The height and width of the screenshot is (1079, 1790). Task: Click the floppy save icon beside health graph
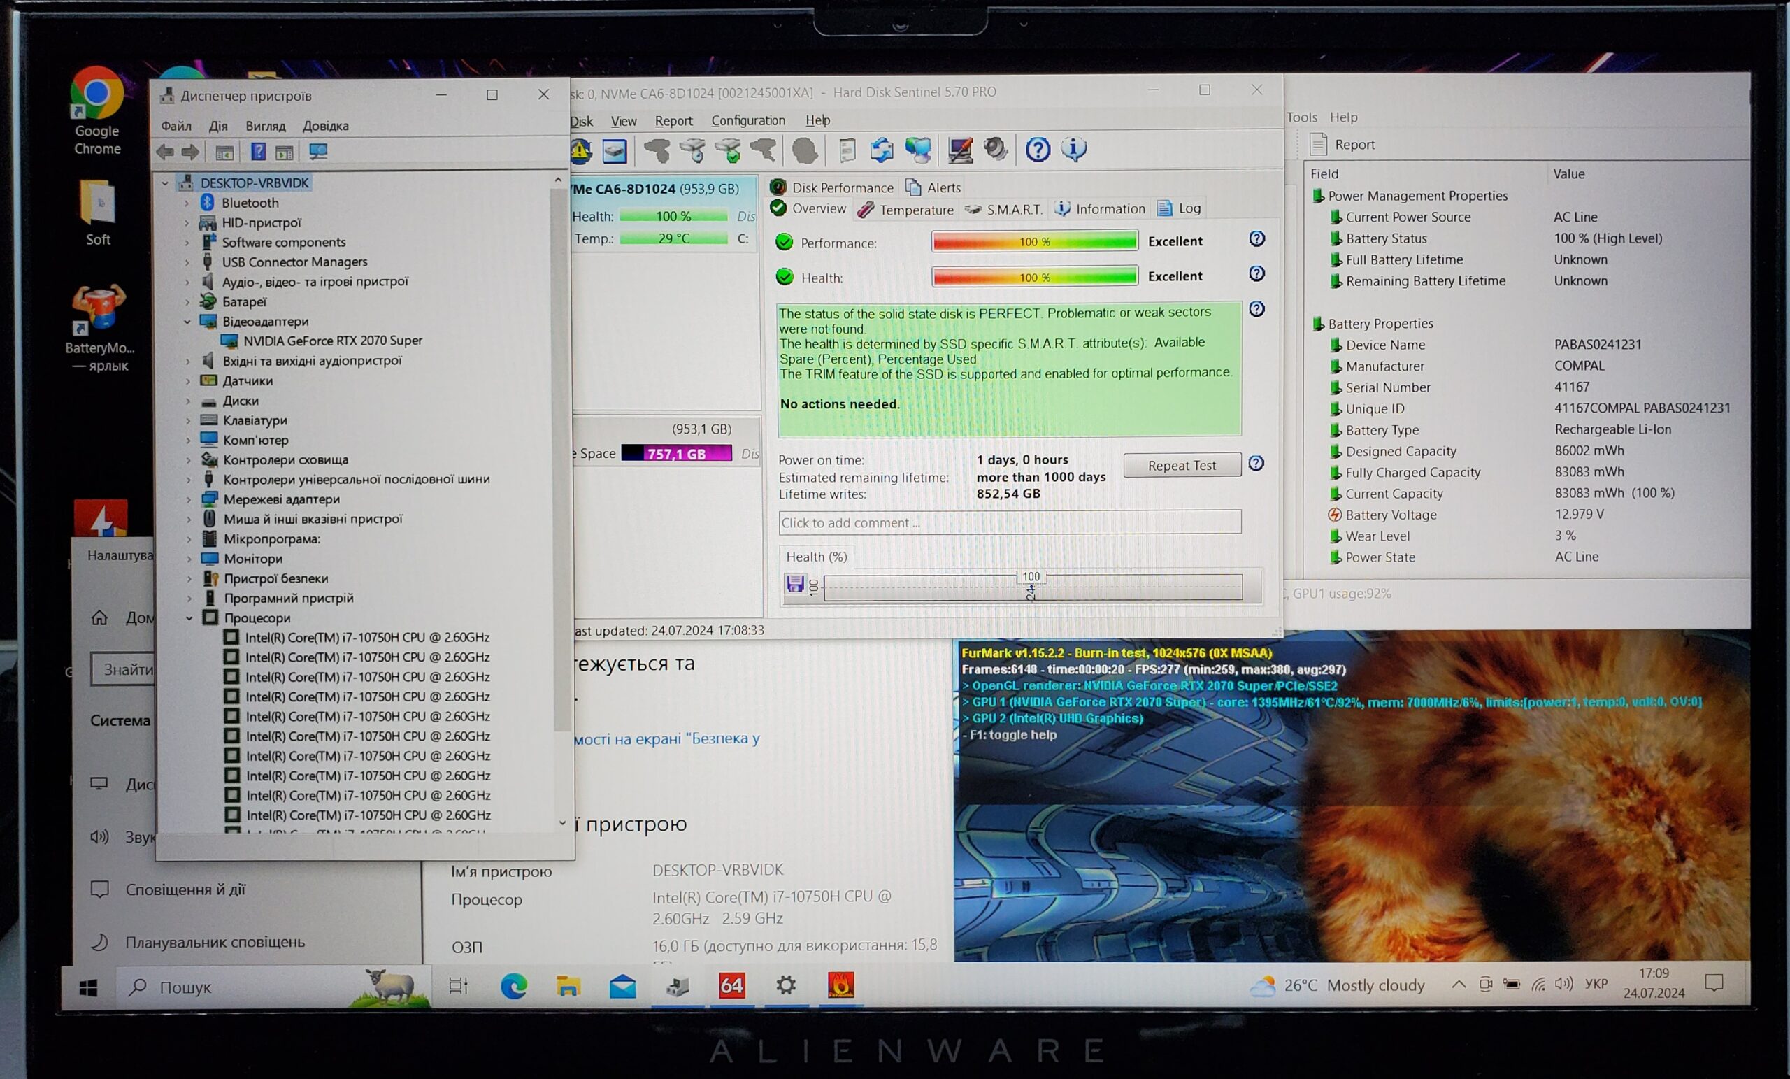(796, 583)
